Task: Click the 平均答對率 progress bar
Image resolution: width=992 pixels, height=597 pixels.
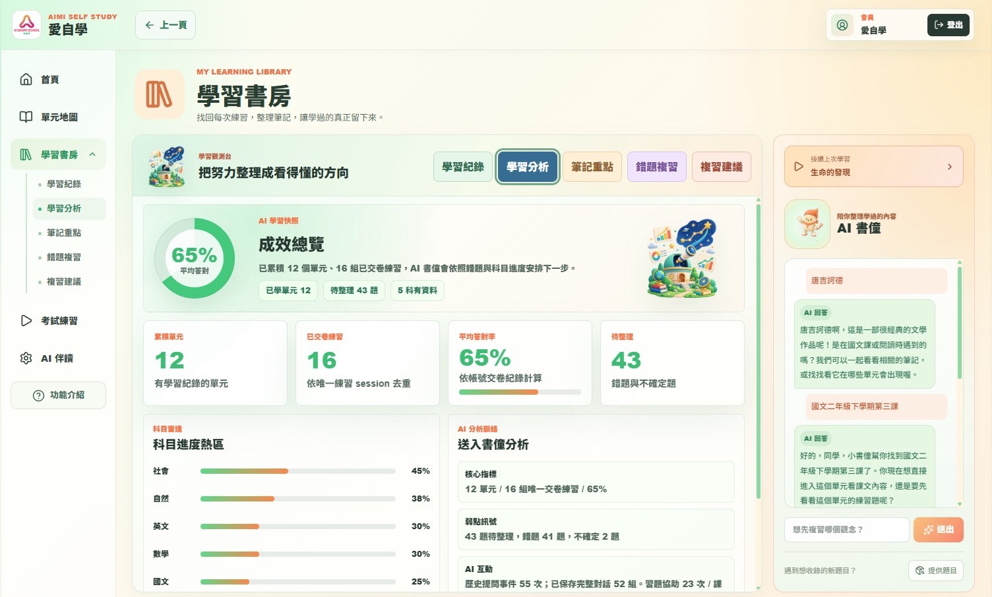Action: pyautogui.click(x=520, y=392)
